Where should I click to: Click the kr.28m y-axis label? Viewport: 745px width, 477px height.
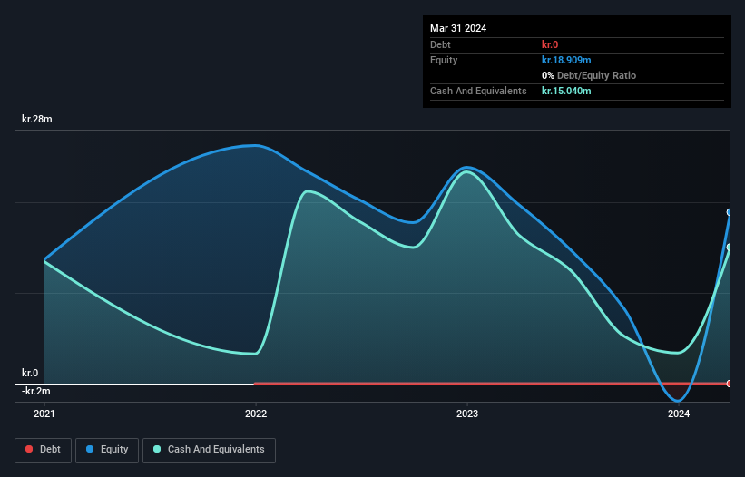click(36, 119)
